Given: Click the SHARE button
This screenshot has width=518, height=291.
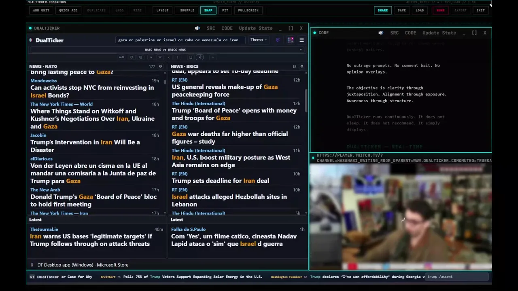Looking at the screenshot, I should click(382, 10).
